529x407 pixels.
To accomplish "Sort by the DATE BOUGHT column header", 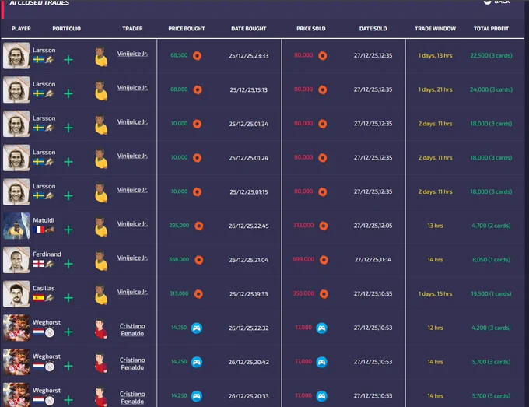I will pyautogui.click(x=249, y=29).
